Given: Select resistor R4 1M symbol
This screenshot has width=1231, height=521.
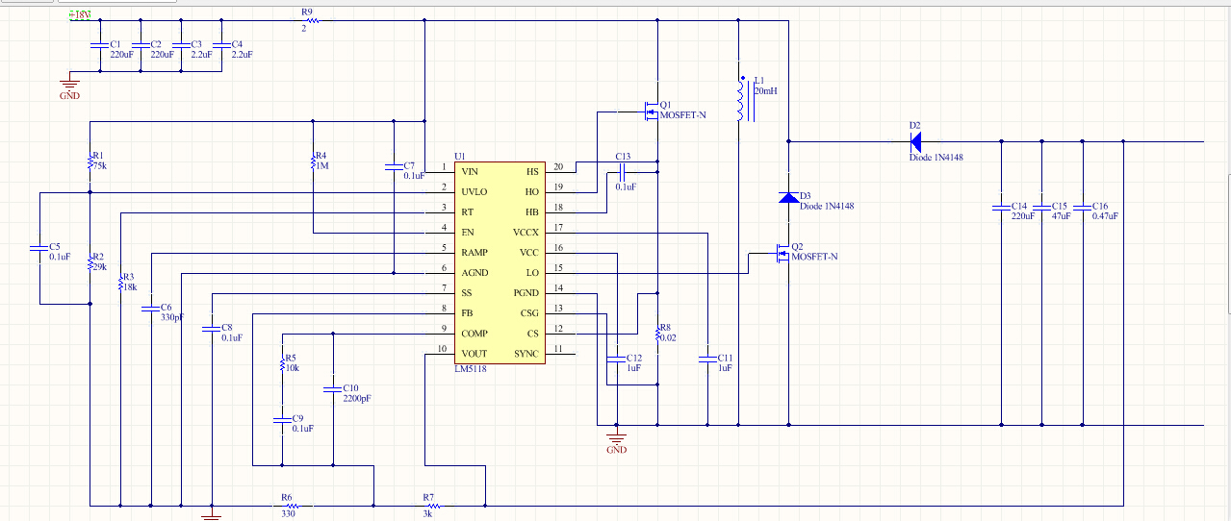Looking at the screenshot, I should [314, 161].
